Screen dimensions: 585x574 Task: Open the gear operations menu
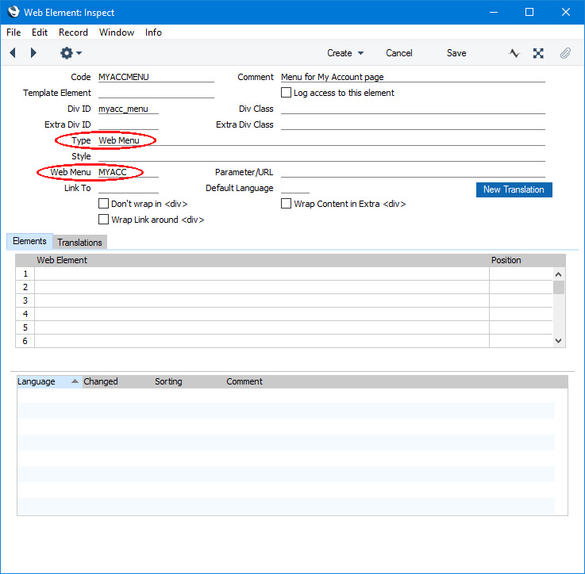pos(71,53)
